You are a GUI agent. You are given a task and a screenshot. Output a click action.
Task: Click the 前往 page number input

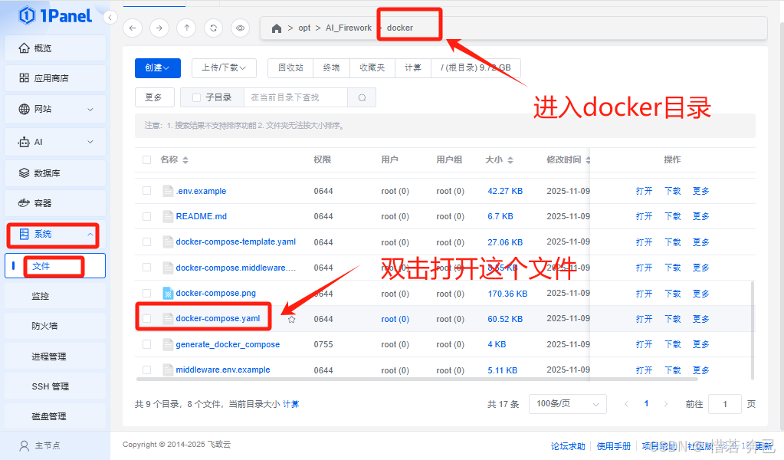click(x=725, y=404)
